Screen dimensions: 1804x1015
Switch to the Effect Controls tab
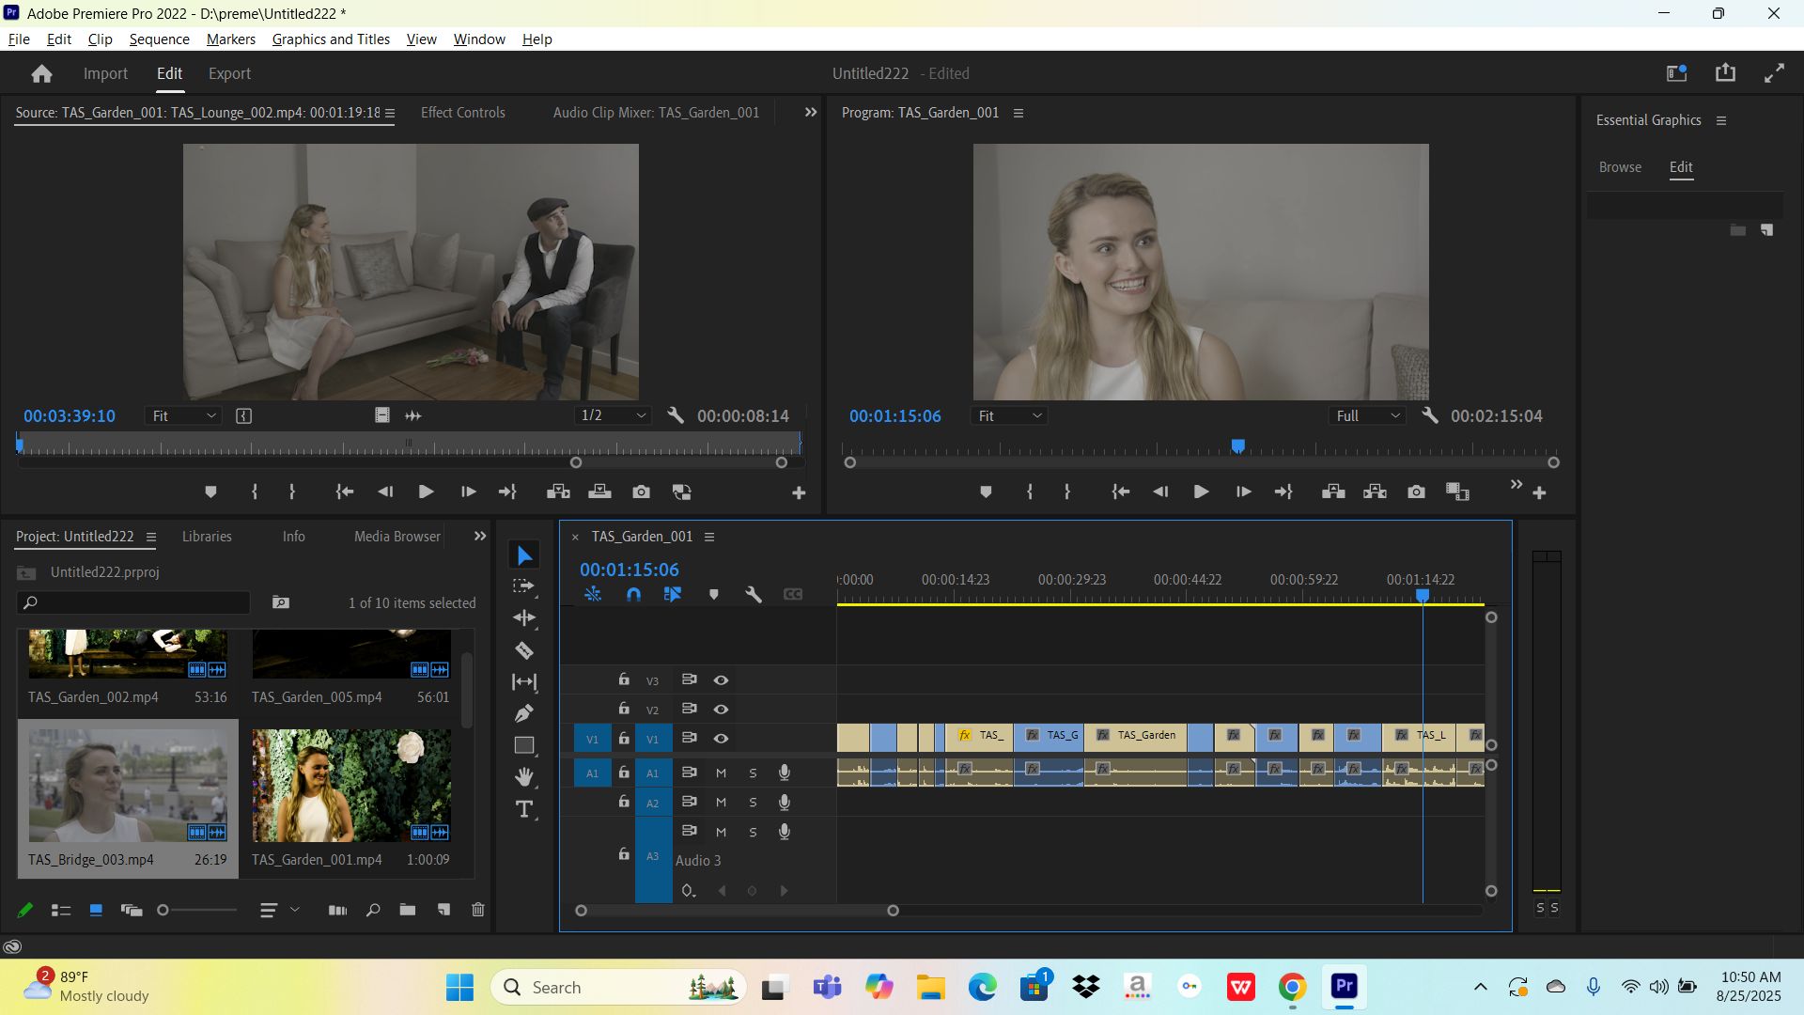(x=462, y=112)
